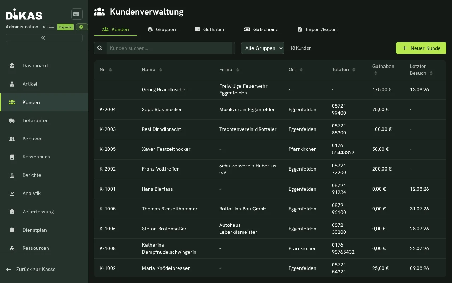Sort customers by Name column arrows
The image size is (452, 283).
[x=161, y=70]
